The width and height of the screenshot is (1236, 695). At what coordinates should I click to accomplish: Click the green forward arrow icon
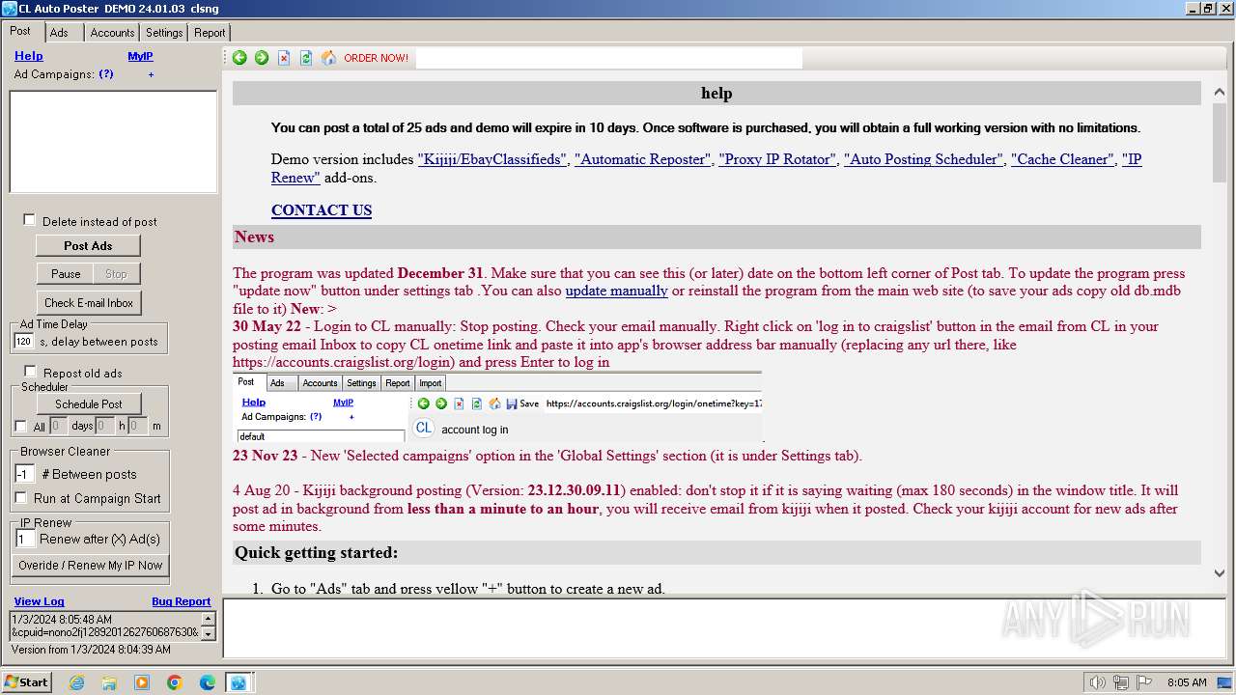click(x=262, y=58)
